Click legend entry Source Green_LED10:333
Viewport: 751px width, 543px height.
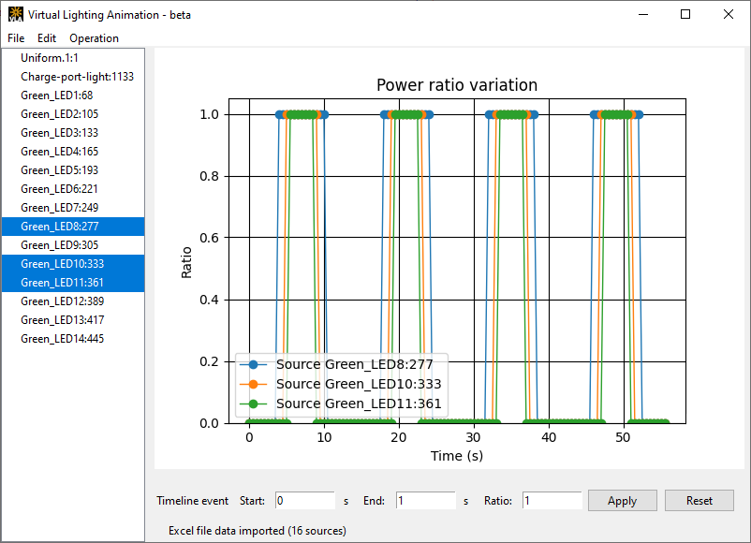point(340,384)
